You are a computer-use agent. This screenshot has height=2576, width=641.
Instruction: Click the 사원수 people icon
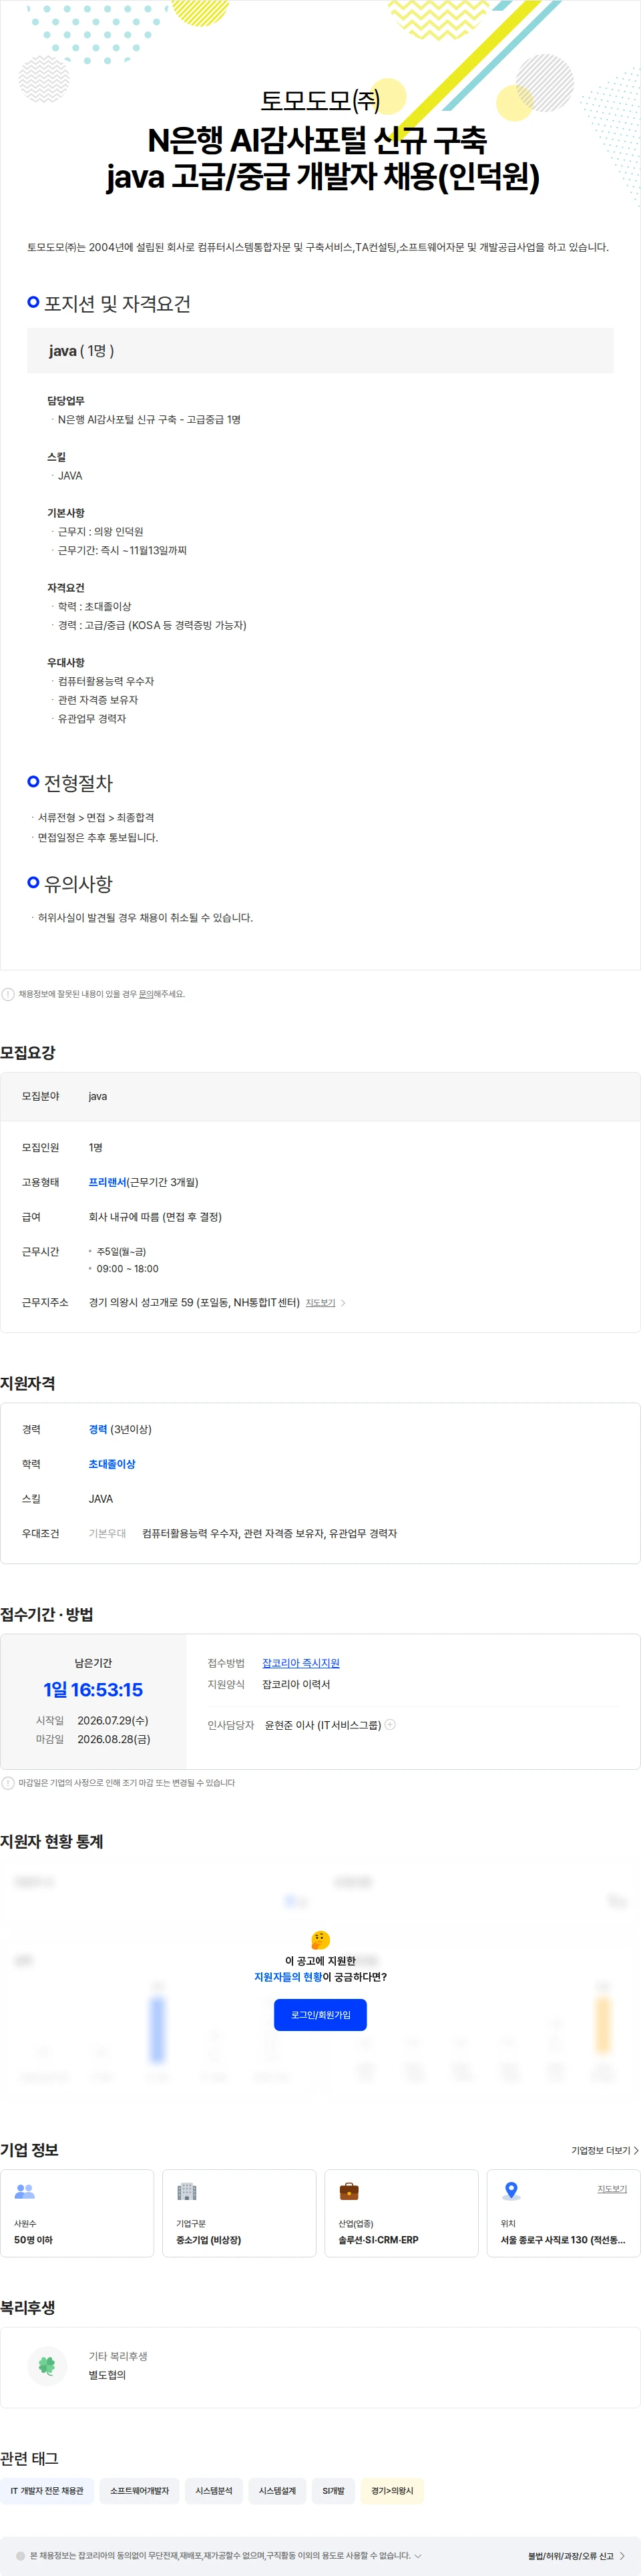[x=25, y=2191]
